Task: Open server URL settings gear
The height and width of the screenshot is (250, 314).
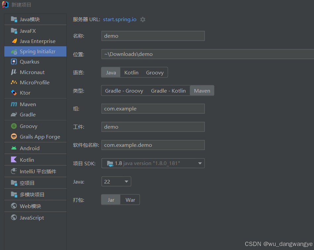Action: click(143, 20)
